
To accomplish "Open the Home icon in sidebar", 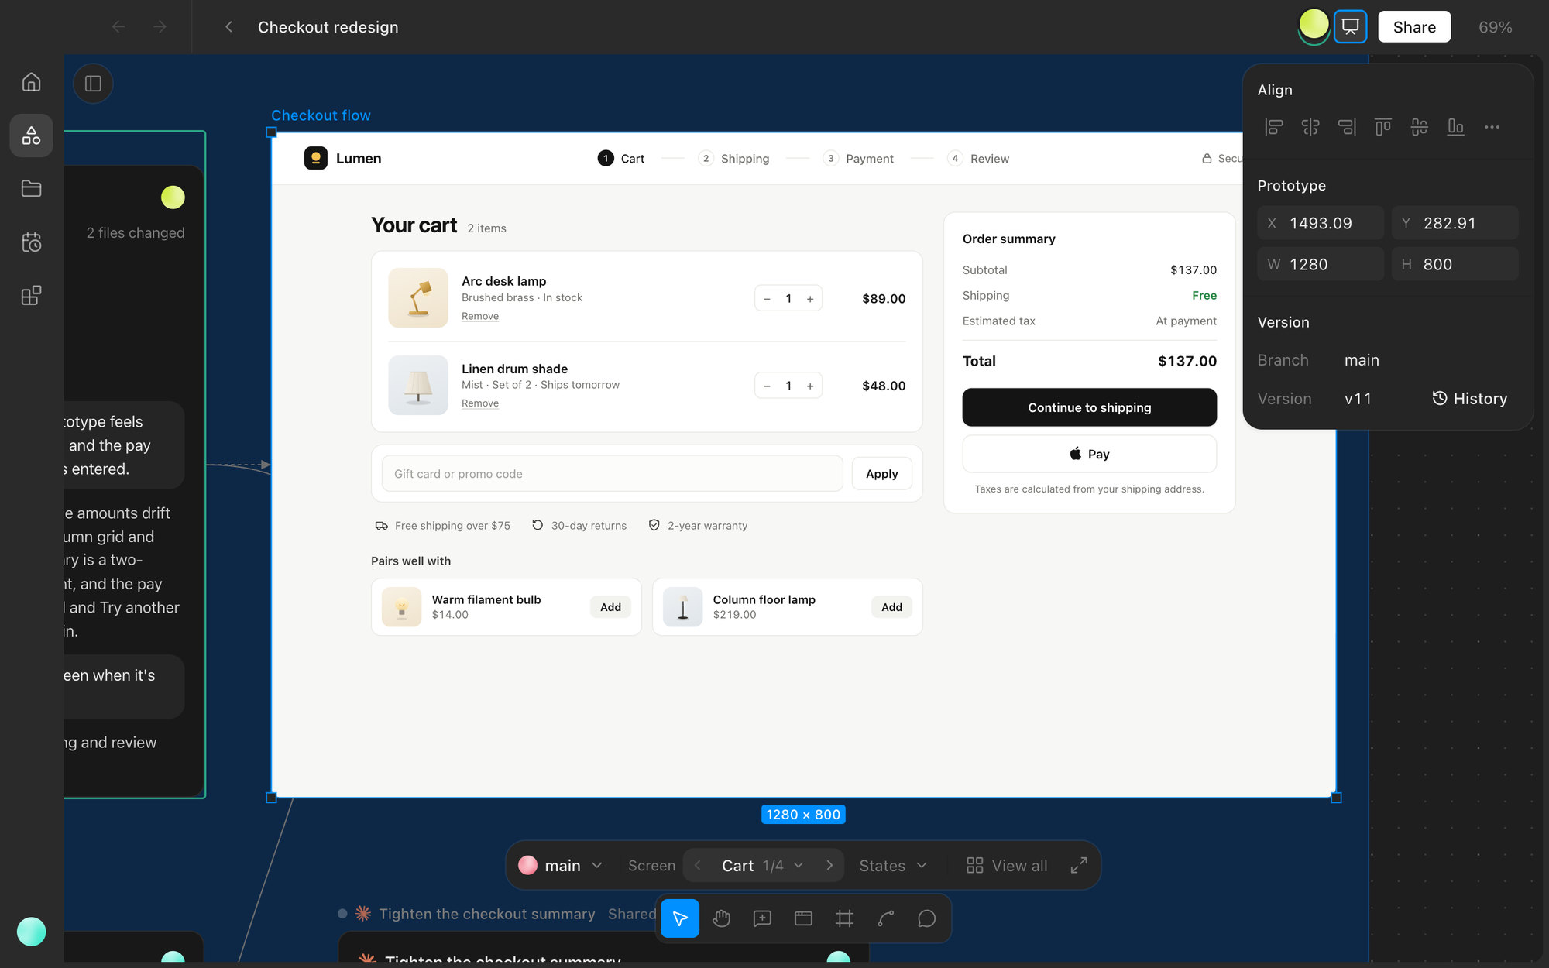I will click(31, 82).
